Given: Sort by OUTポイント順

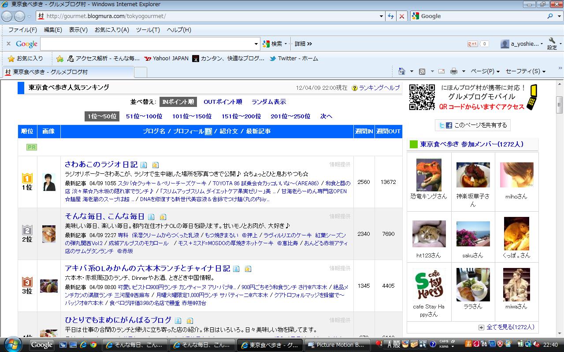Looking at the screenshot, I should pos(223,102).
